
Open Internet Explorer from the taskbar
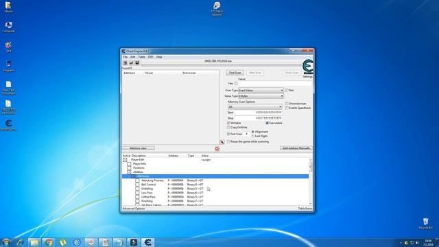click(20, 242)
